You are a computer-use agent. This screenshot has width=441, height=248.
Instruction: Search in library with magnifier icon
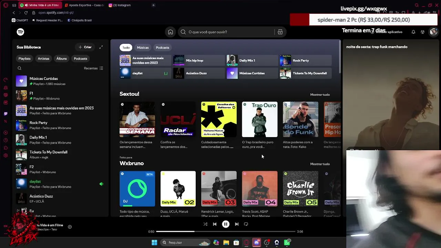20,68
